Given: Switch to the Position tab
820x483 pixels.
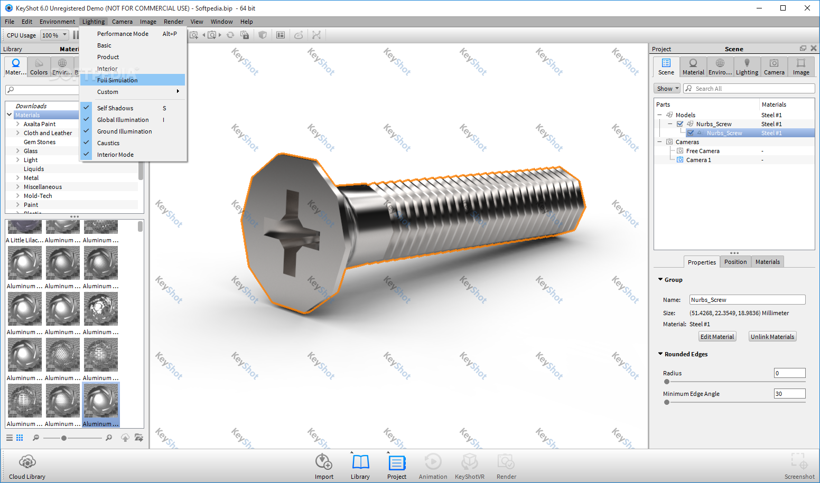Looking at the screenshot, I should point(735,262).
